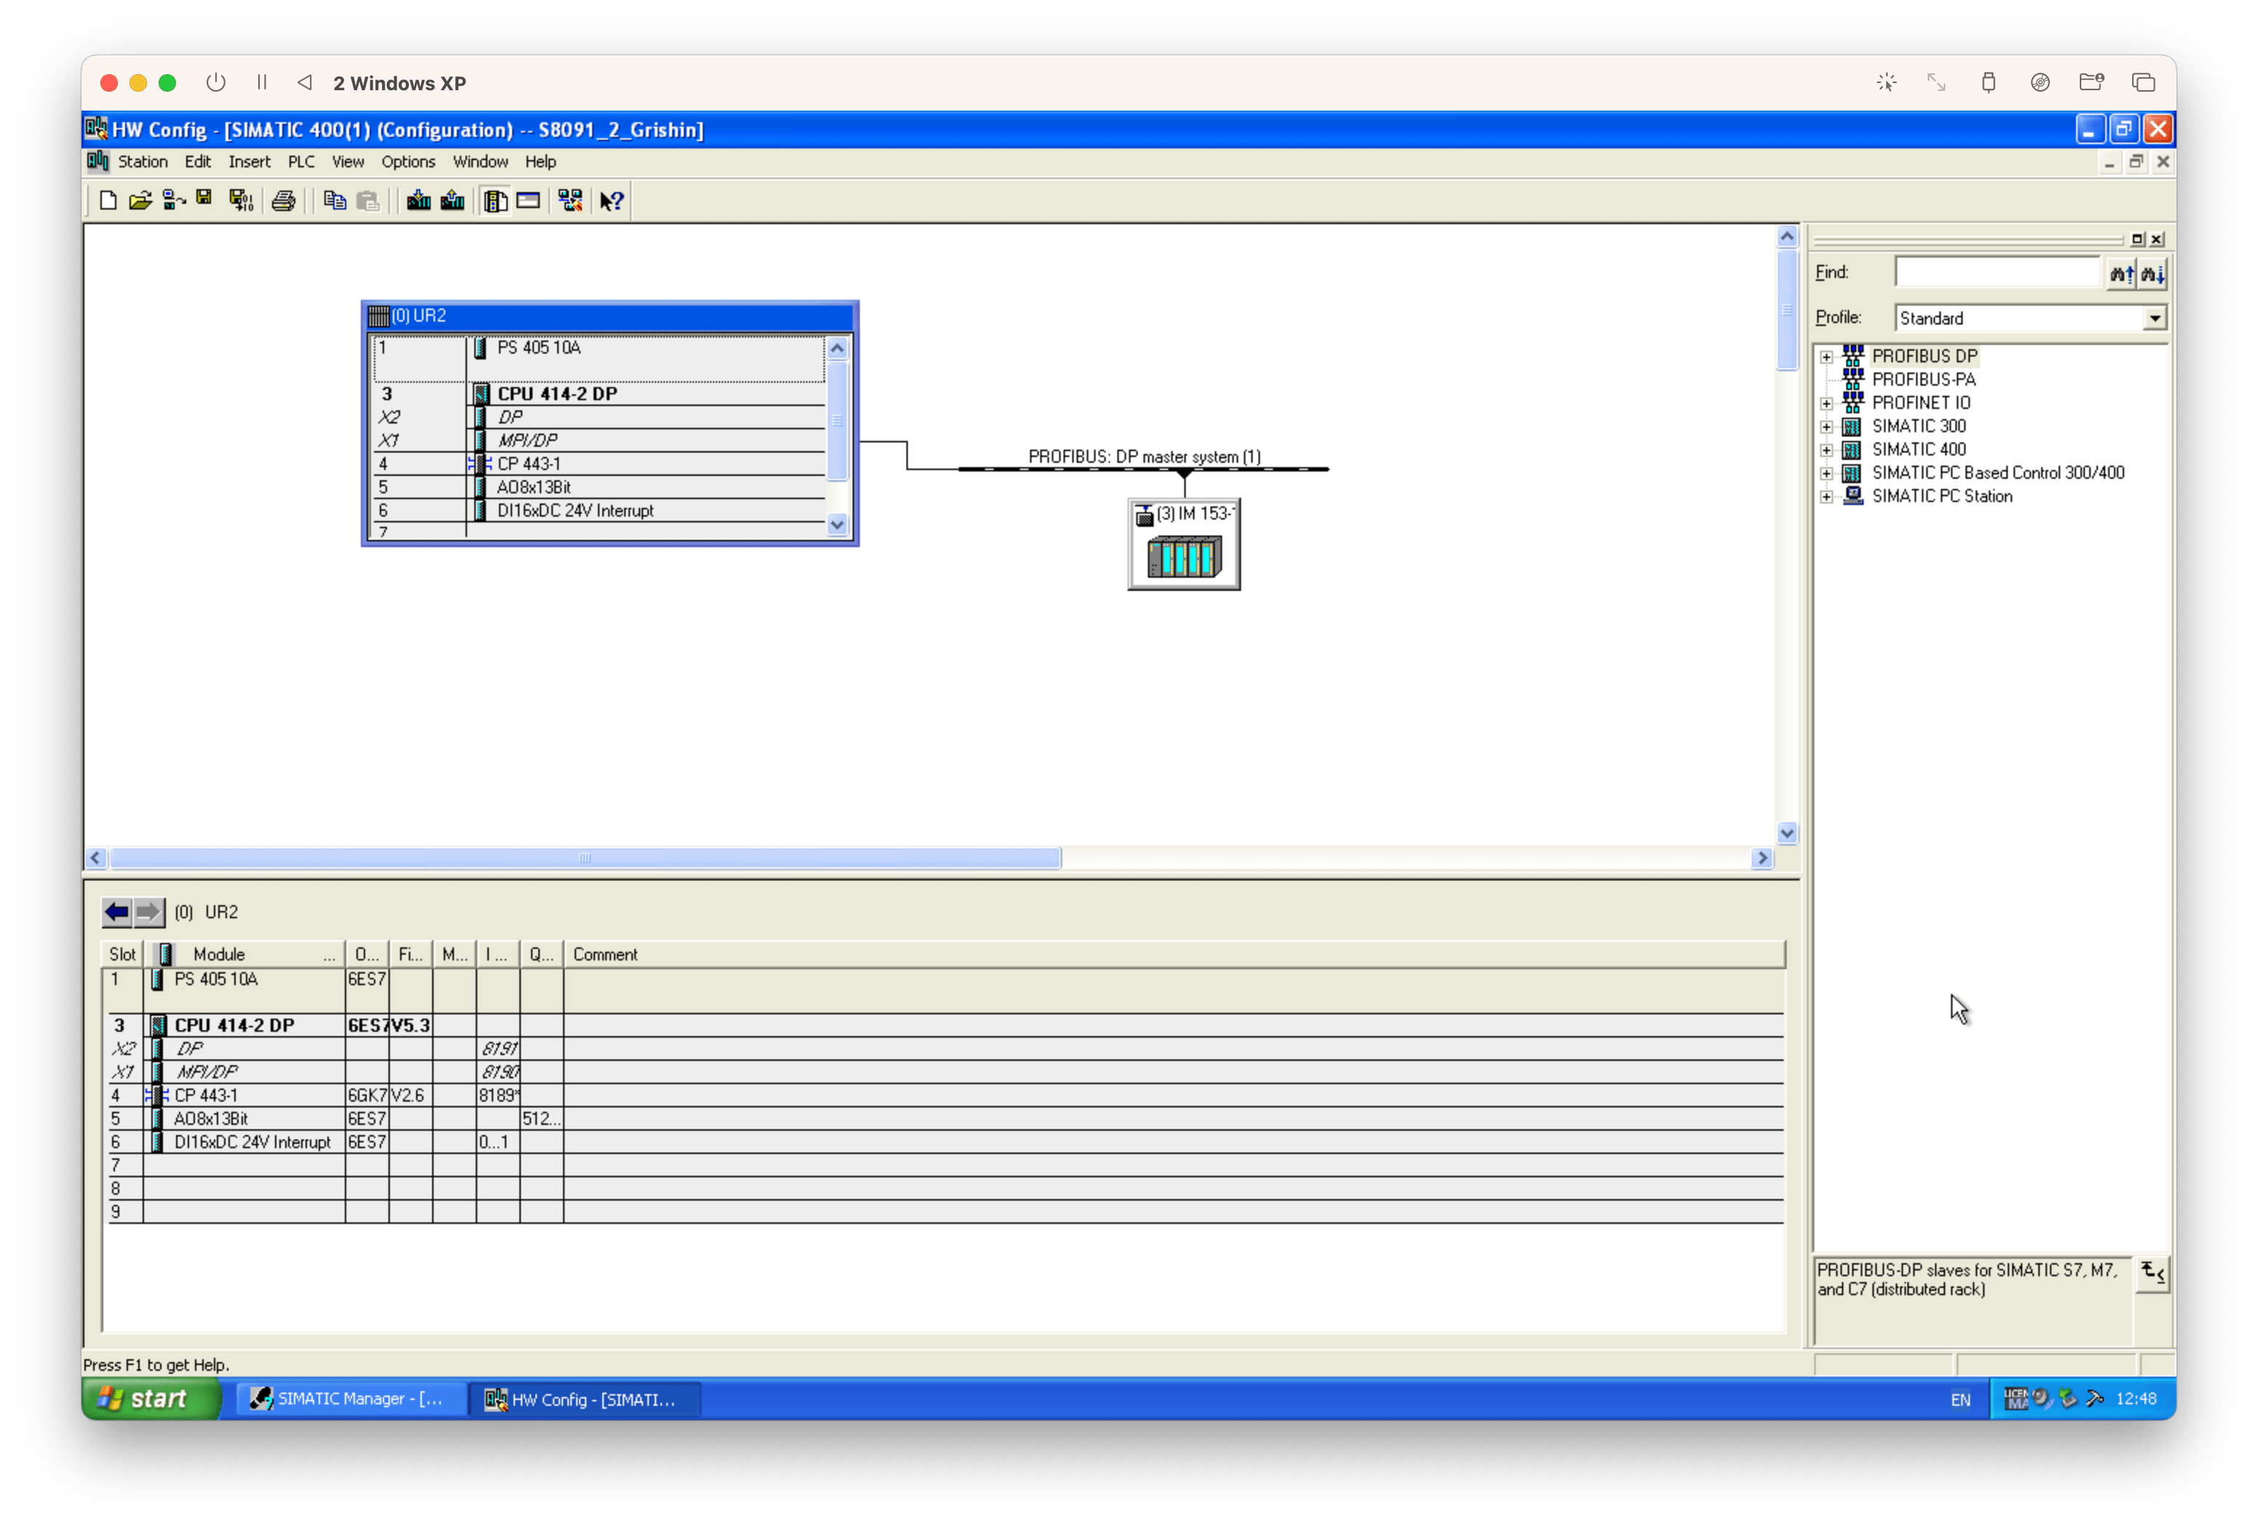Click the grayed Paste toolbar icon

[367, 202]
